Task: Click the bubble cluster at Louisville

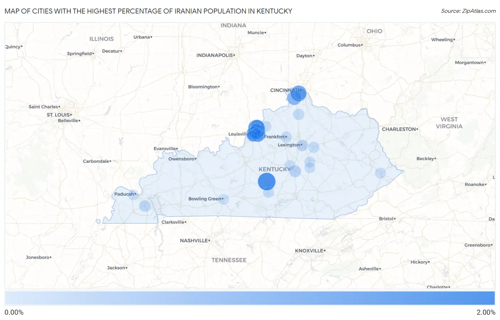Action: (x=256, y=131)
